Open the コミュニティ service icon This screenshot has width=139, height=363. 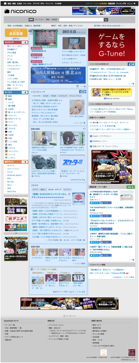click(6, 151)
